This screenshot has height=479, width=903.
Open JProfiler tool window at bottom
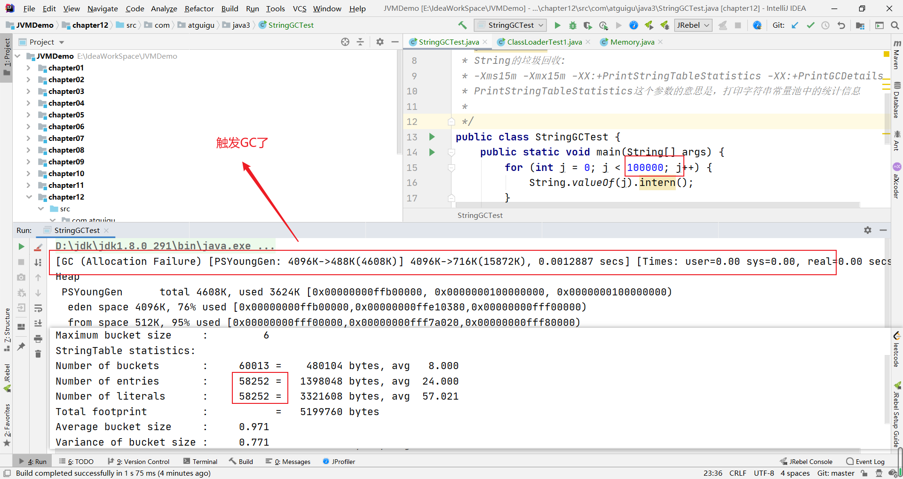click(x=339, y=462)
